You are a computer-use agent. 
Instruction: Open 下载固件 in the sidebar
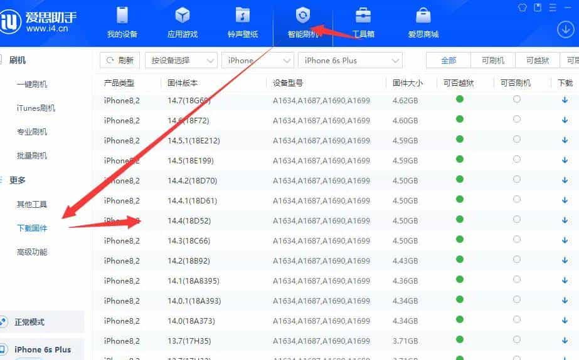(32, 228)
